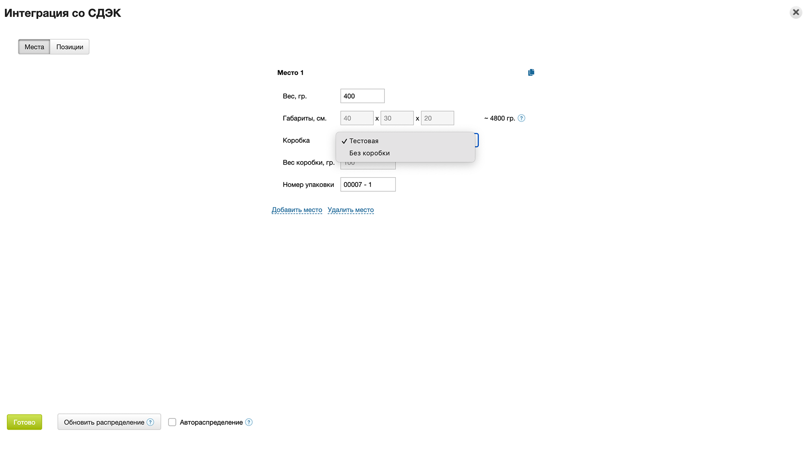
Task: Switch to the Места tab
Action: point(34,47)
